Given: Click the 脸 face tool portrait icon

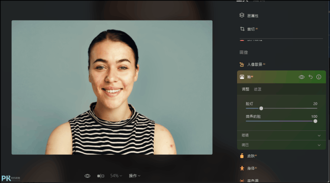Looking at the screenshot, I should click(x=242, y=77).
